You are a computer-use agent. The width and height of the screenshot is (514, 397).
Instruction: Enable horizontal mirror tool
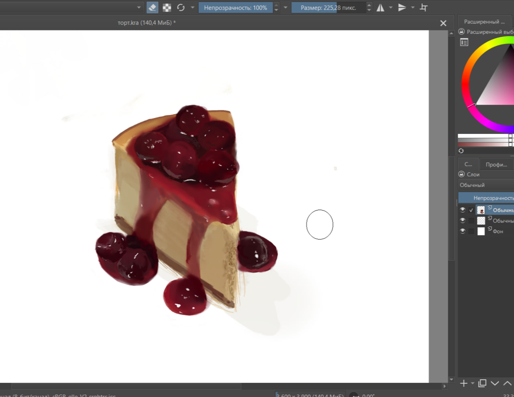click(x=380, y=8)
